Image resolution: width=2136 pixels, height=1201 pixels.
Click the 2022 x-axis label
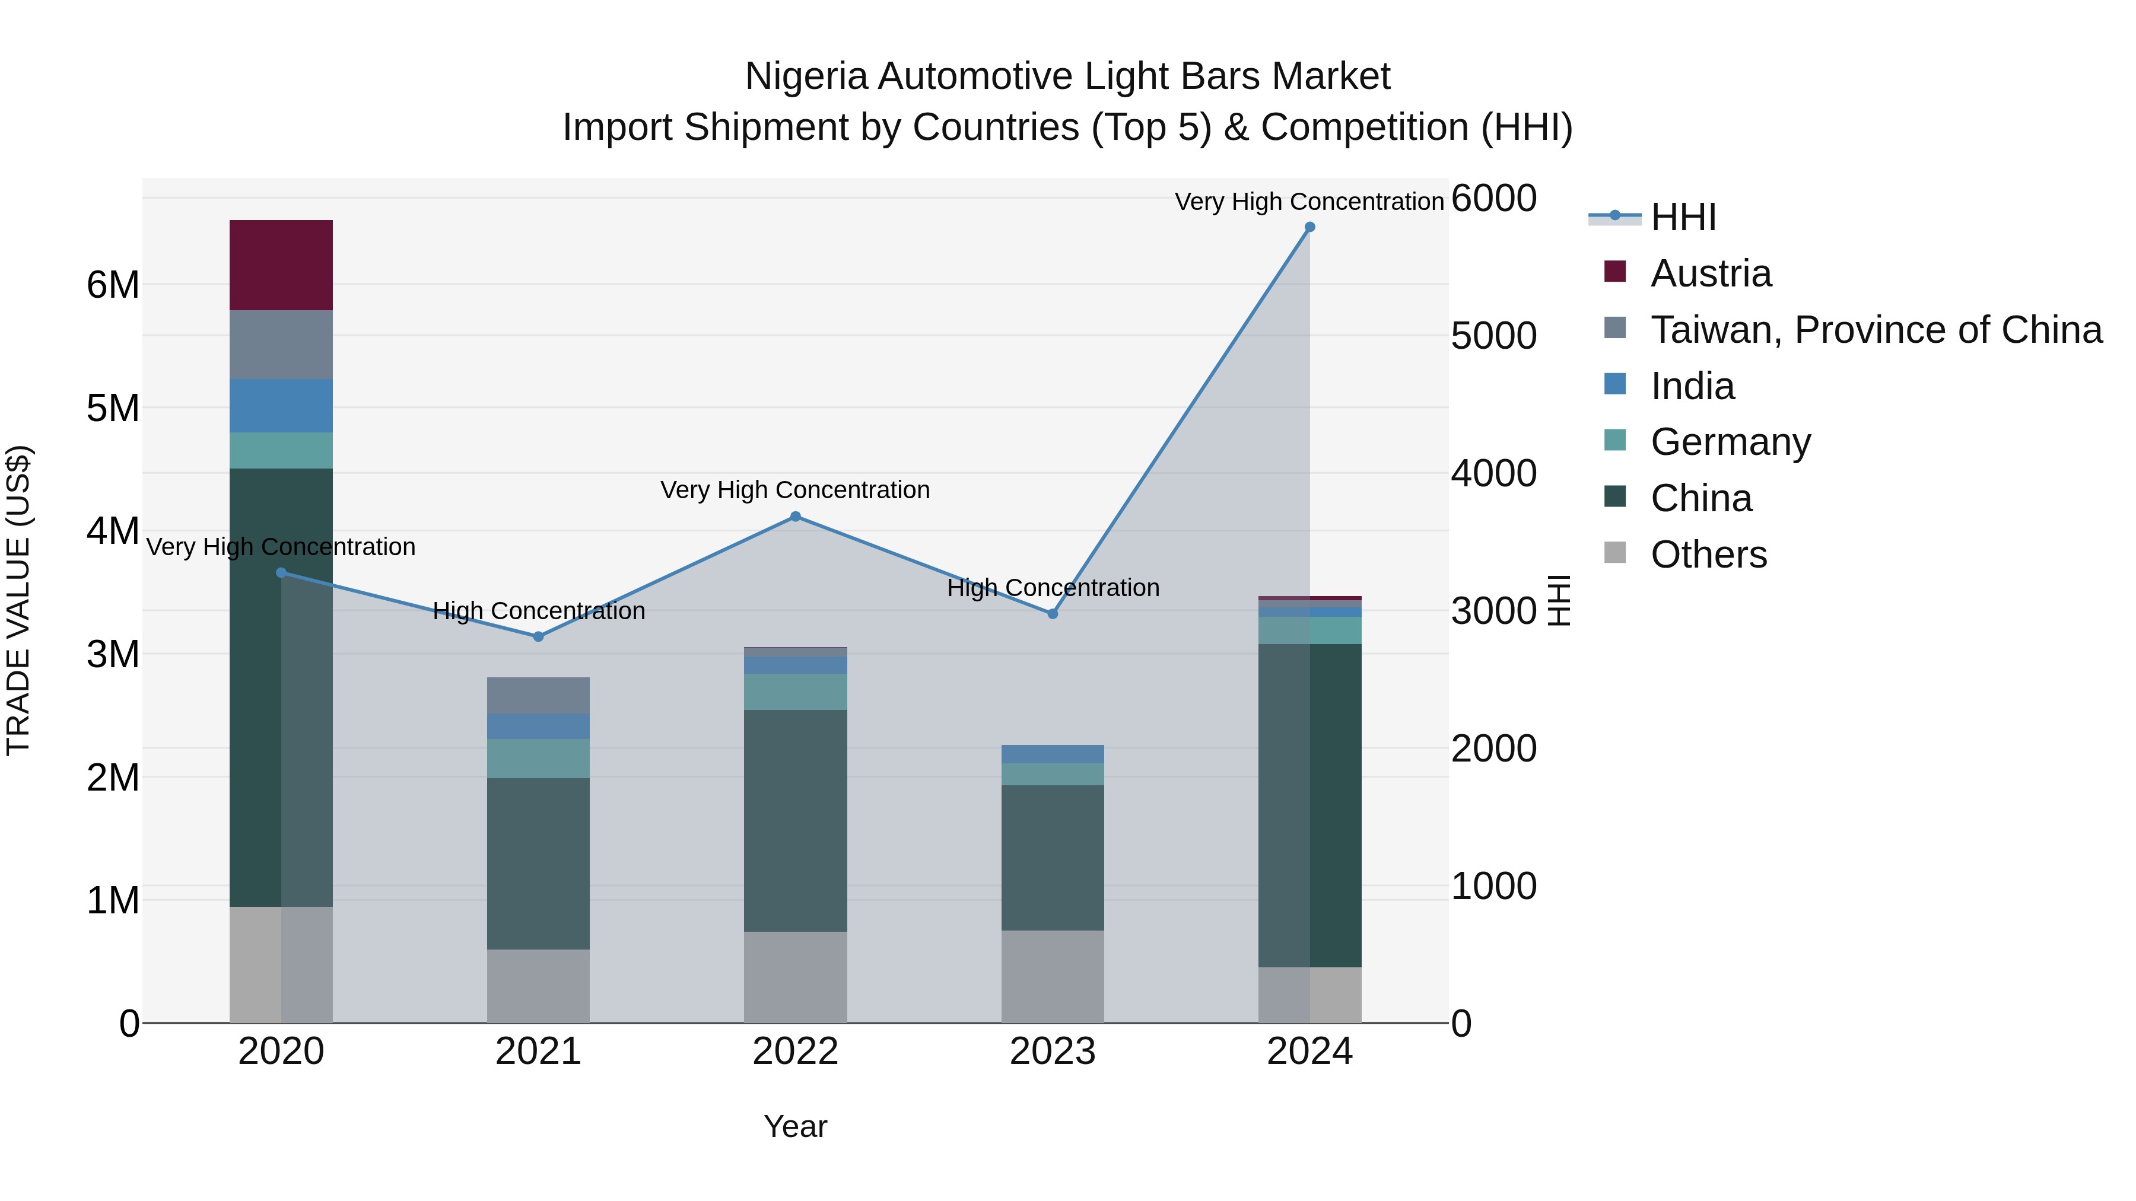point(795,1052)
